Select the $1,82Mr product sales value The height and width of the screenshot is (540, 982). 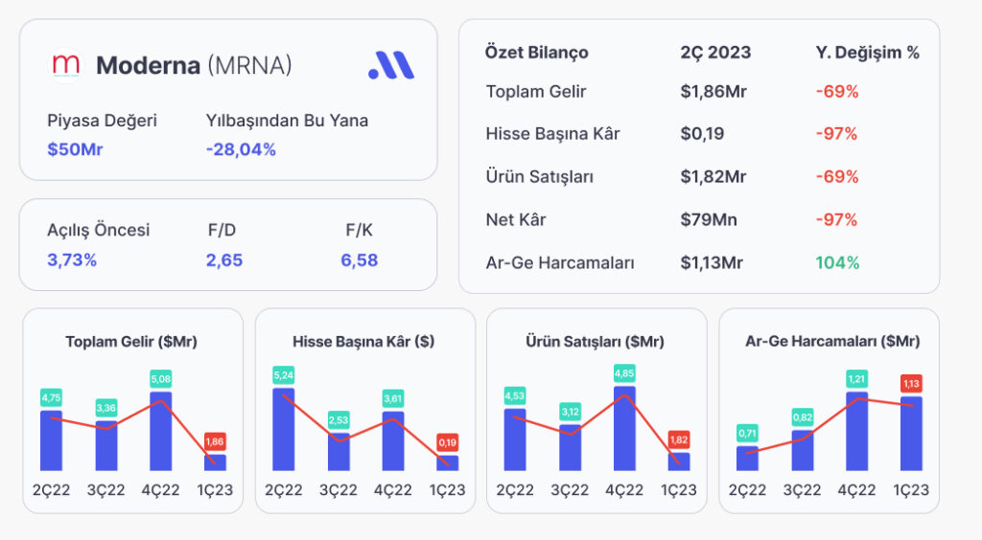coord(713,177)
